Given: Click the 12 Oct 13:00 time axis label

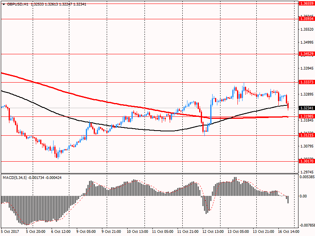Looking at the screenshot, I should pos(213,232).
